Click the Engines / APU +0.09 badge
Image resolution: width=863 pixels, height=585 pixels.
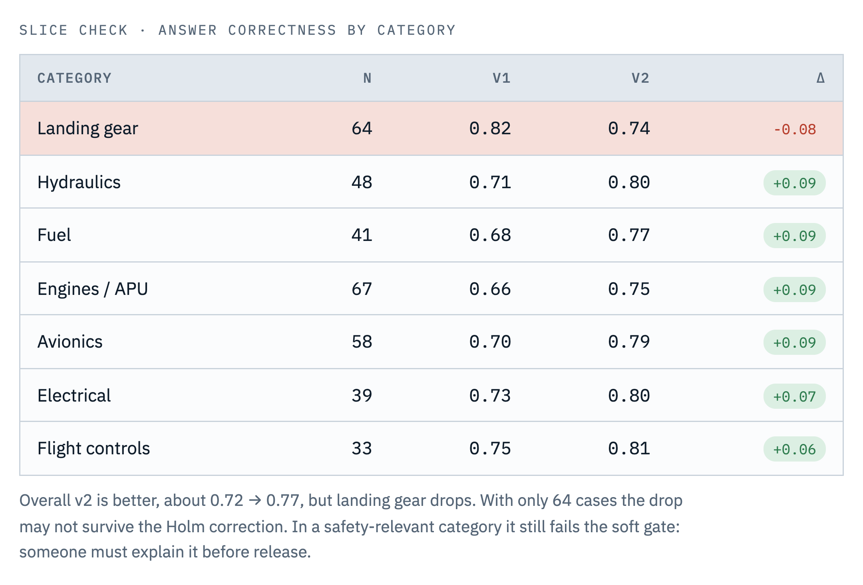795,290
